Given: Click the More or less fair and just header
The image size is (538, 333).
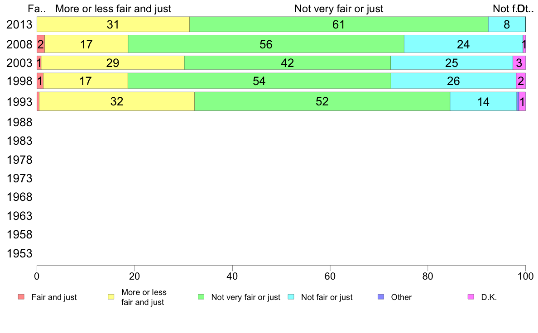Looking at the screenshot, I should coord(113,9).
